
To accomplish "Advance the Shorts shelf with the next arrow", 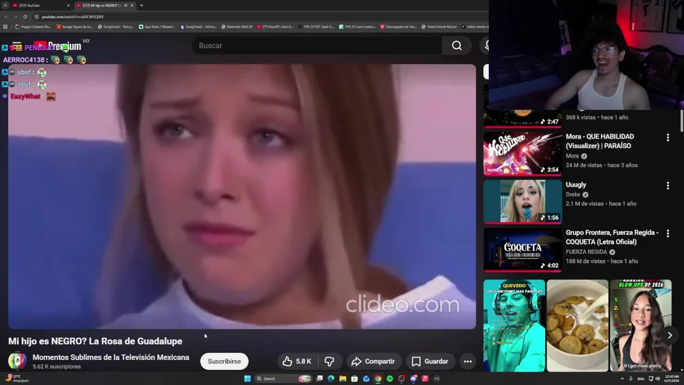I will (669, 335).
